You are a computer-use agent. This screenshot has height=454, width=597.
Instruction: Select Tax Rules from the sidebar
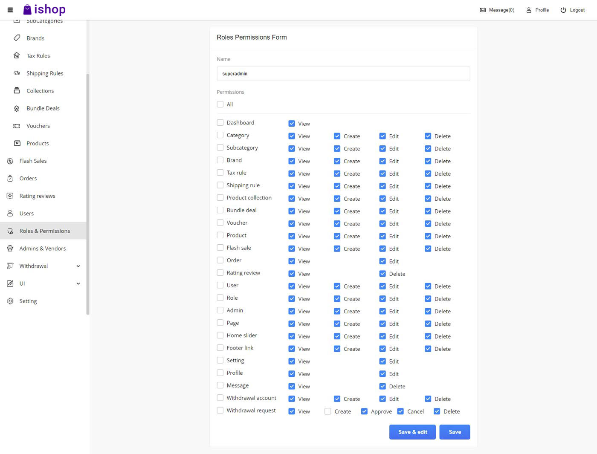(38, 55)
